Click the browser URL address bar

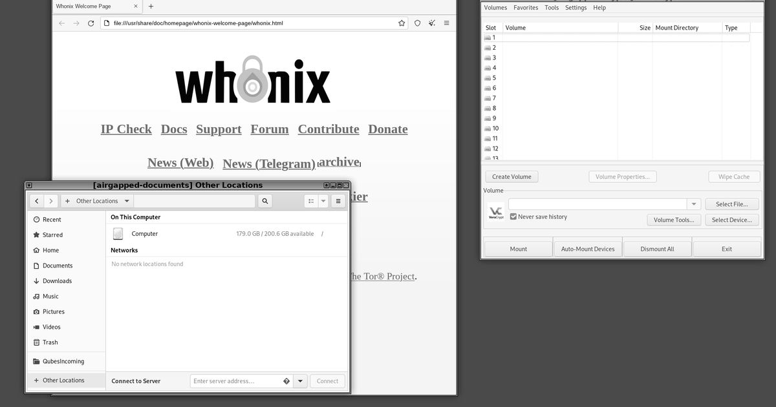click(x=254, y=23)
